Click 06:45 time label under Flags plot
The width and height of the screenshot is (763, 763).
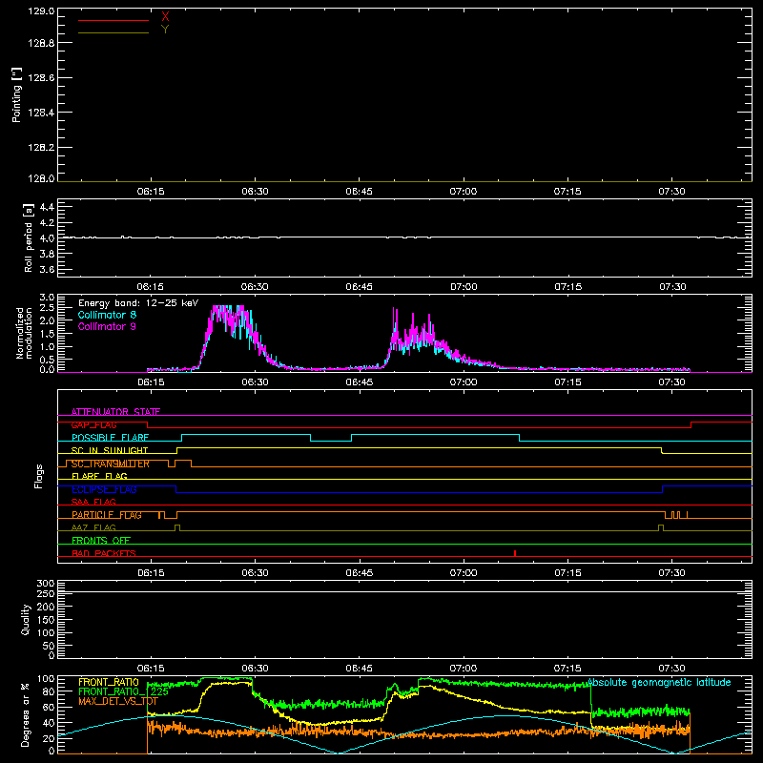(x=360, y=573)
